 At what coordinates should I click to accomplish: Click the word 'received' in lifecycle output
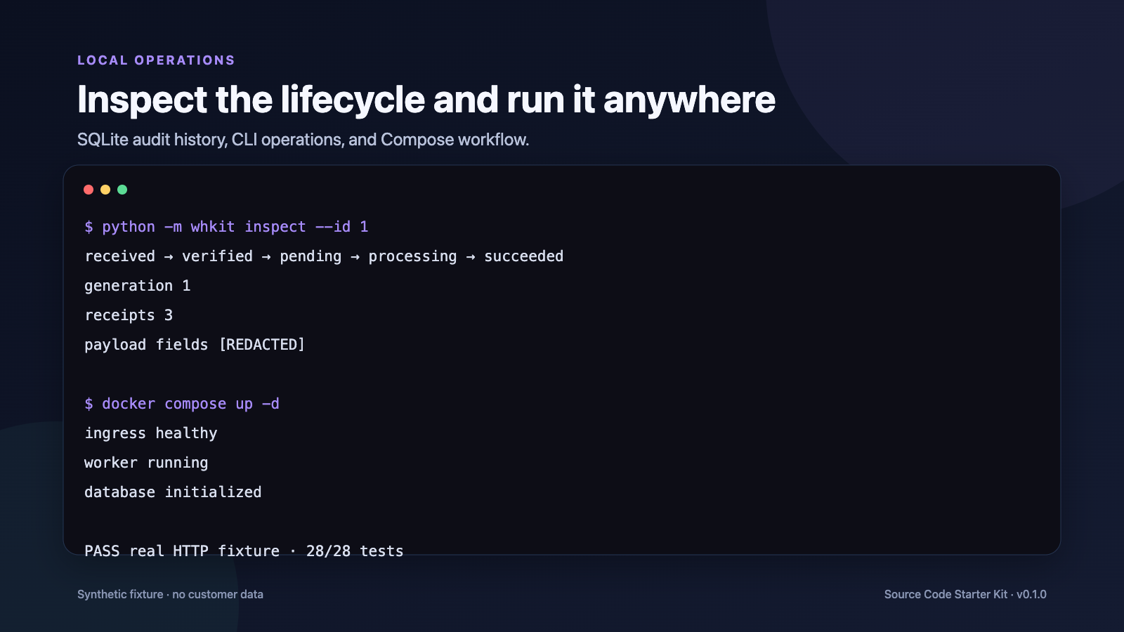[120, 256]
